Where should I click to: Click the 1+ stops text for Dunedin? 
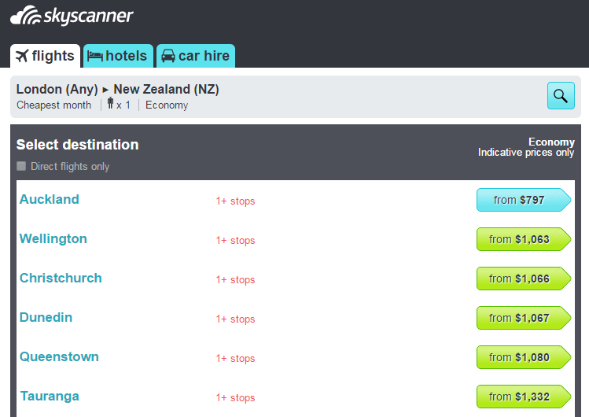236,319
